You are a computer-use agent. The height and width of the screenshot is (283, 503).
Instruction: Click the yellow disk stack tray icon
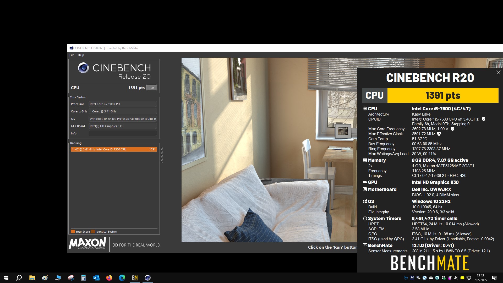pyautogui.click(x=462, y=278)
